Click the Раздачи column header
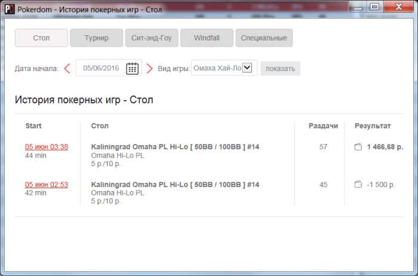The image size is (418, 276). coord(323,126)
